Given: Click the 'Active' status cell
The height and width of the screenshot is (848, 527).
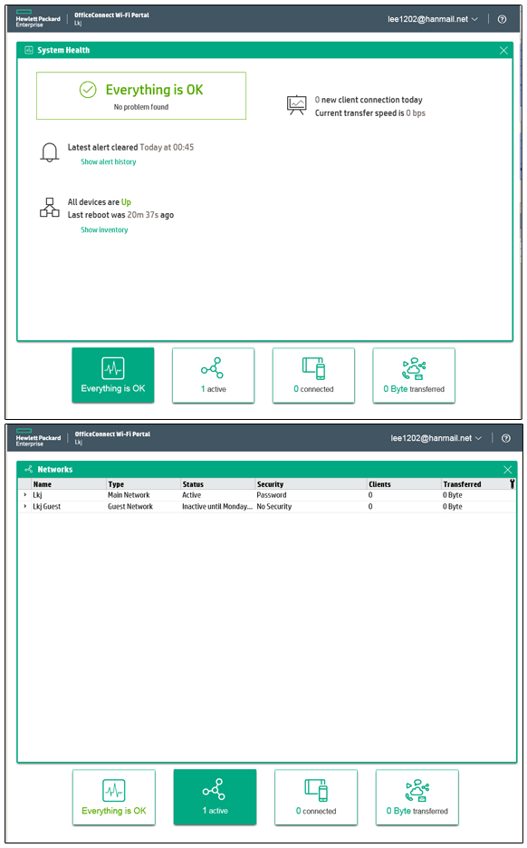Looking at the screenshot, I should click(192, 495).
